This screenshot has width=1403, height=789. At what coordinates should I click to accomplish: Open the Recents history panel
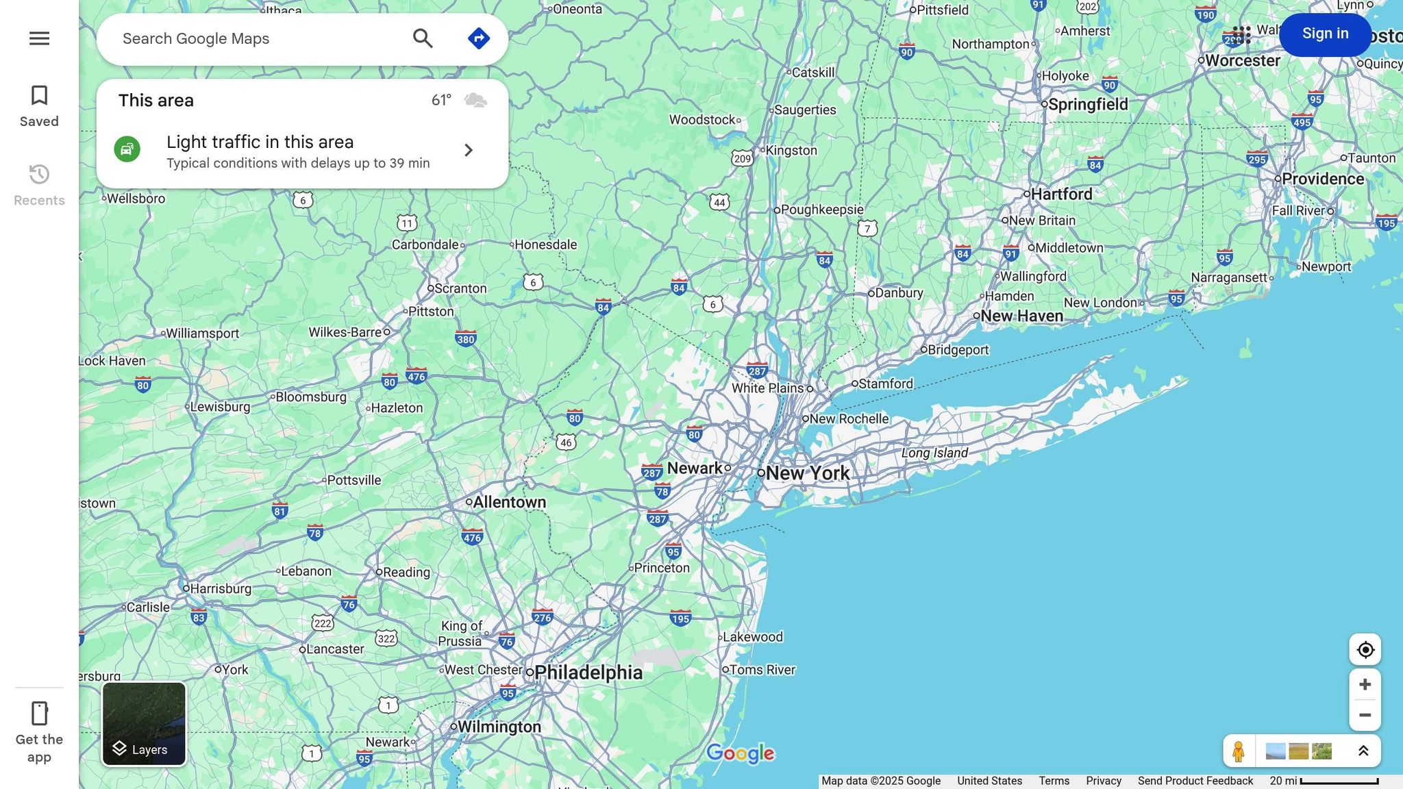point(39,185)
